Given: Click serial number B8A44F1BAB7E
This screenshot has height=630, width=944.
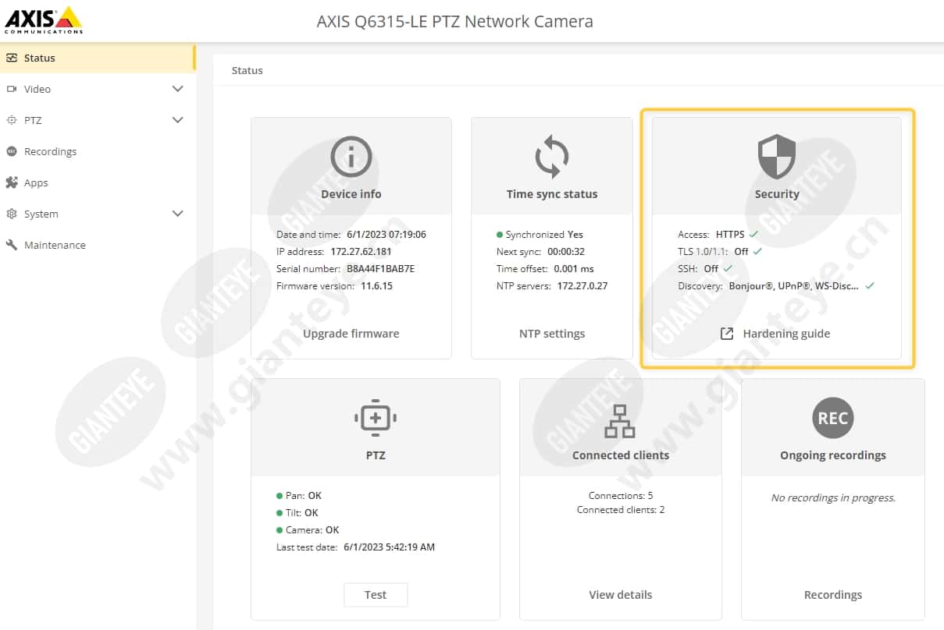Looking at the screenshot, I should [x=381, y=269].
